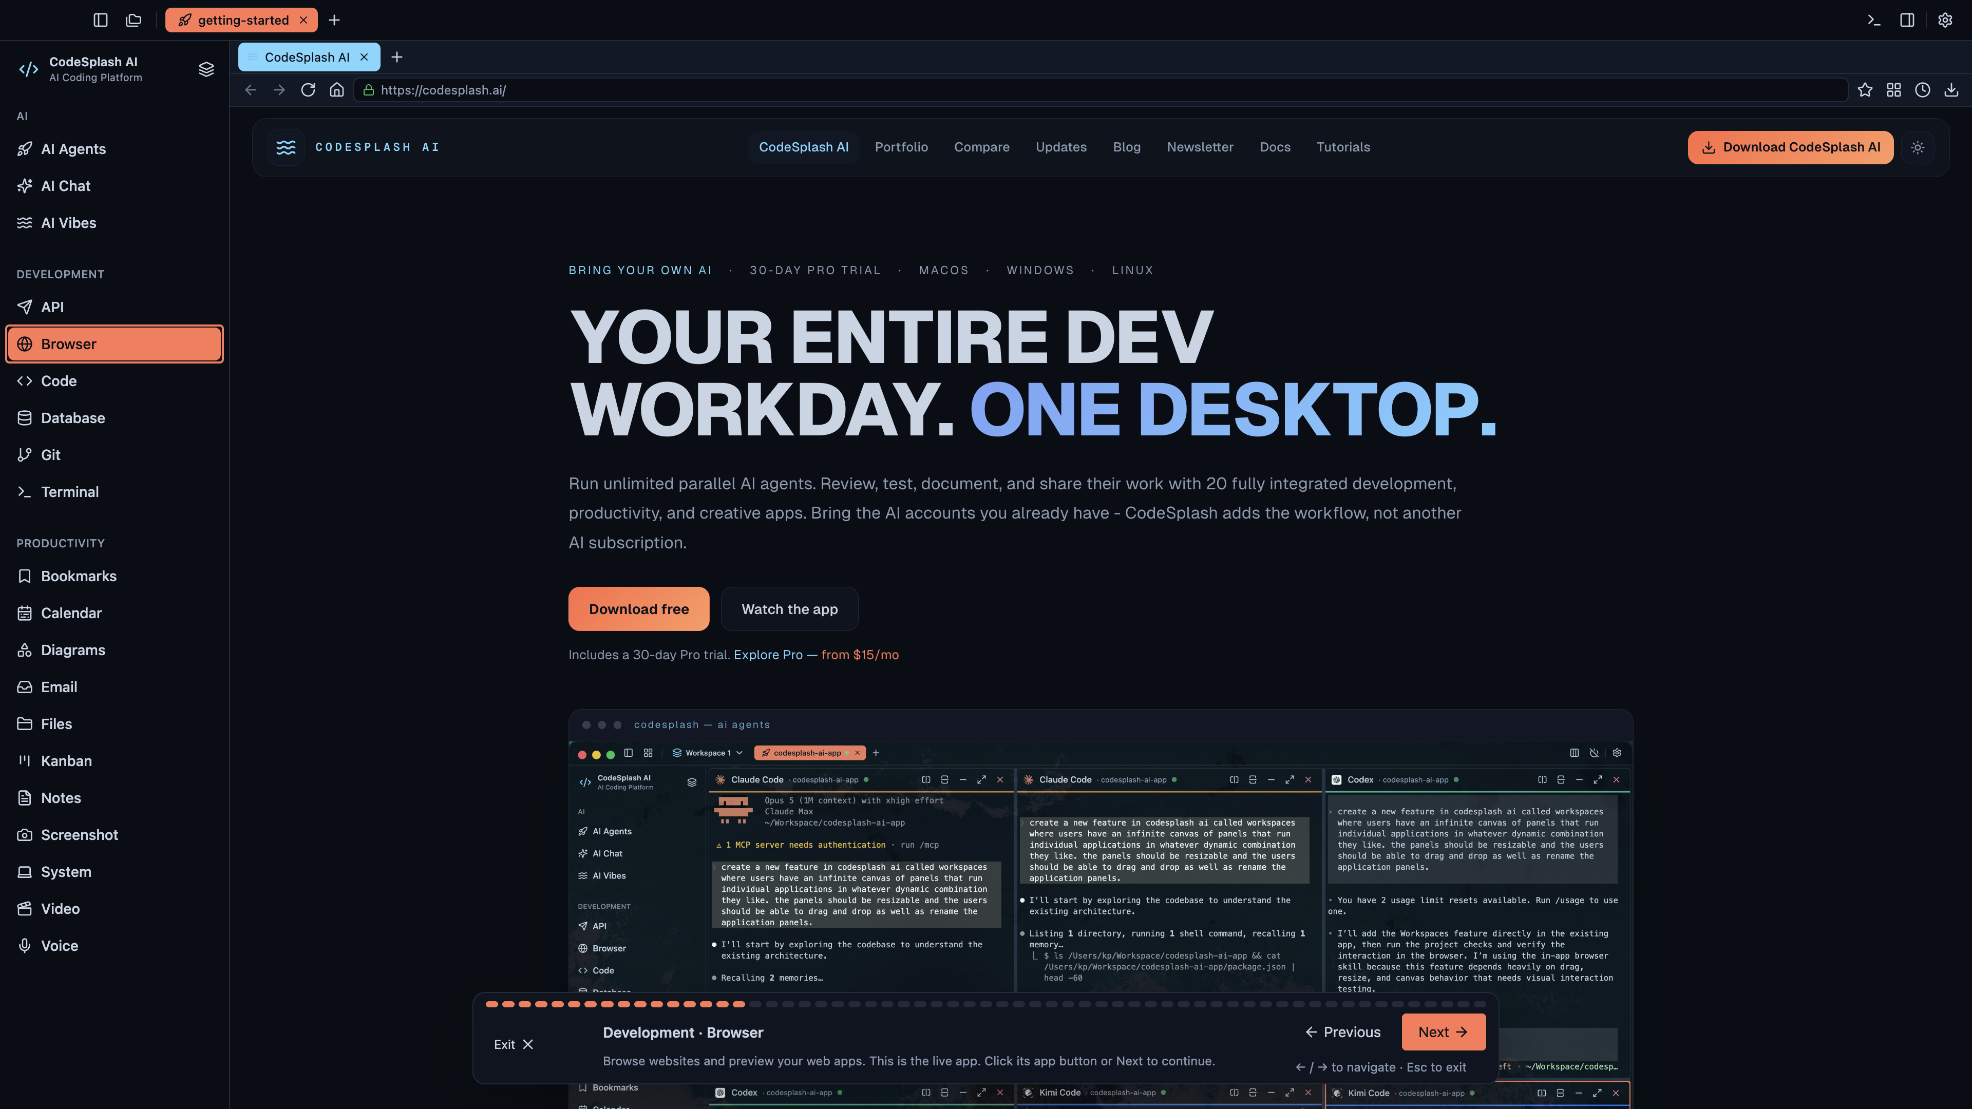Go back in browser navigation
This screenshot has width=1972, height=1109.
[x=250, y=89]
